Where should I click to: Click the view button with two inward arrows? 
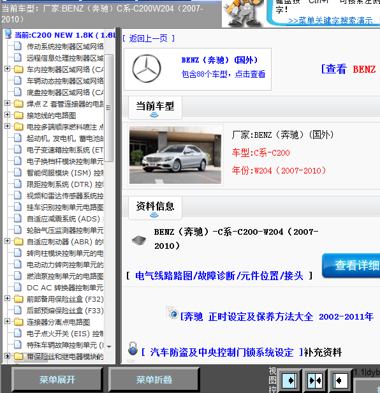click(315, 381)
